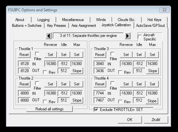The width and height of the screenshot is (178, 132).
Task: Confirm with the OK button
Action: 130,120
